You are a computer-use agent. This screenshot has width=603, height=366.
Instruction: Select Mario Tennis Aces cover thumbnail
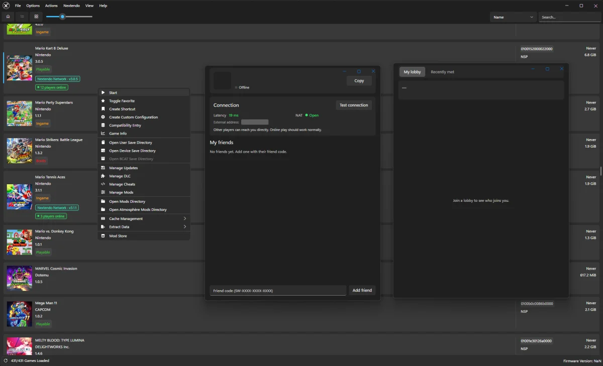pos(20,196)
